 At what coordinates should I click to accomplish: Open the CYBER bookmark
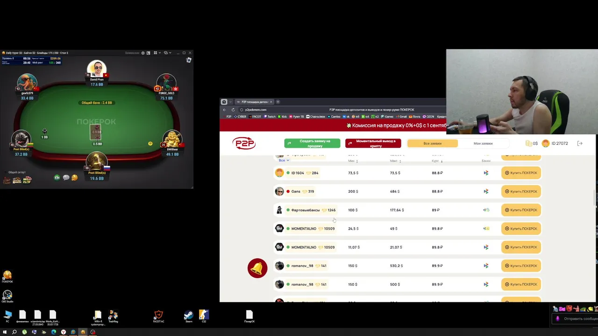pyautogui.click(x=240, y=116)
